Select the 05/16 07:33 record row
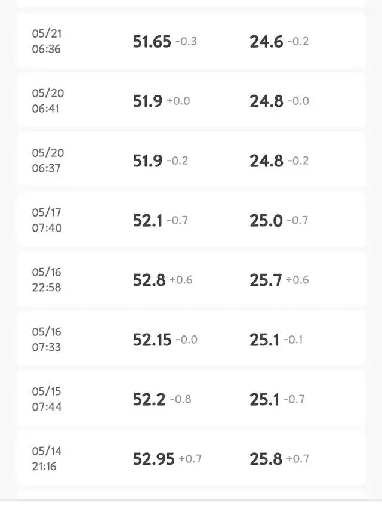The height and width of the screenshot is (509, 382). tap(191, 339)
